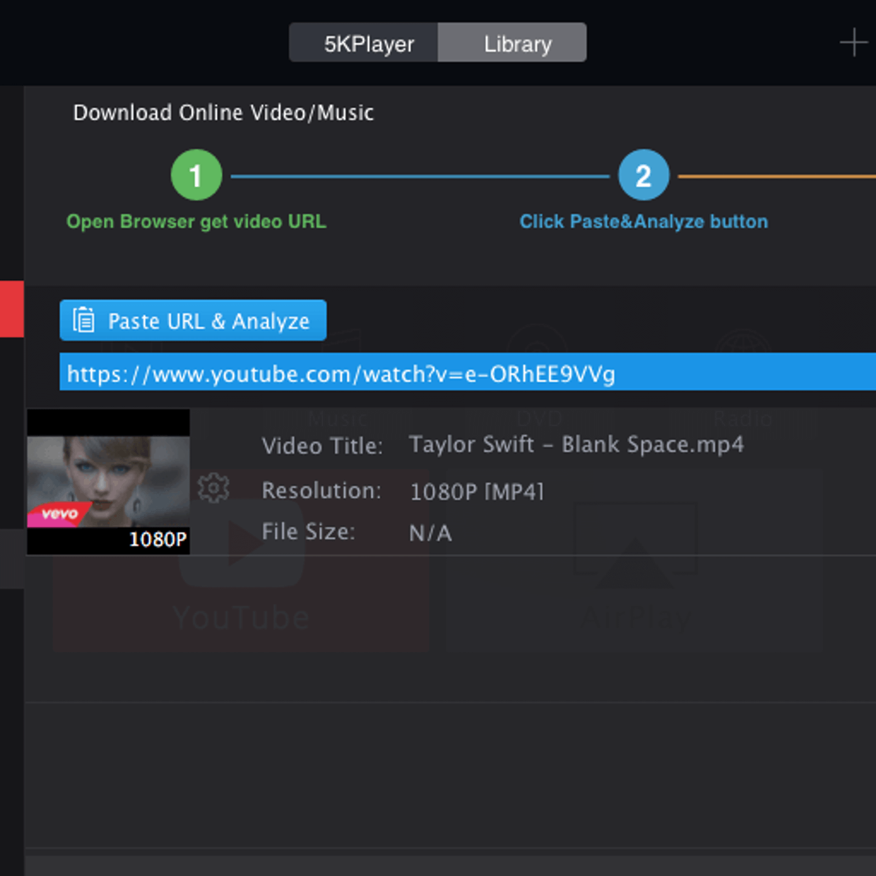This screenshot has width=876, height=876.
Task: Select the video title Taylor Swift – Blank Space.mp4
Action: tap(577, 445)
